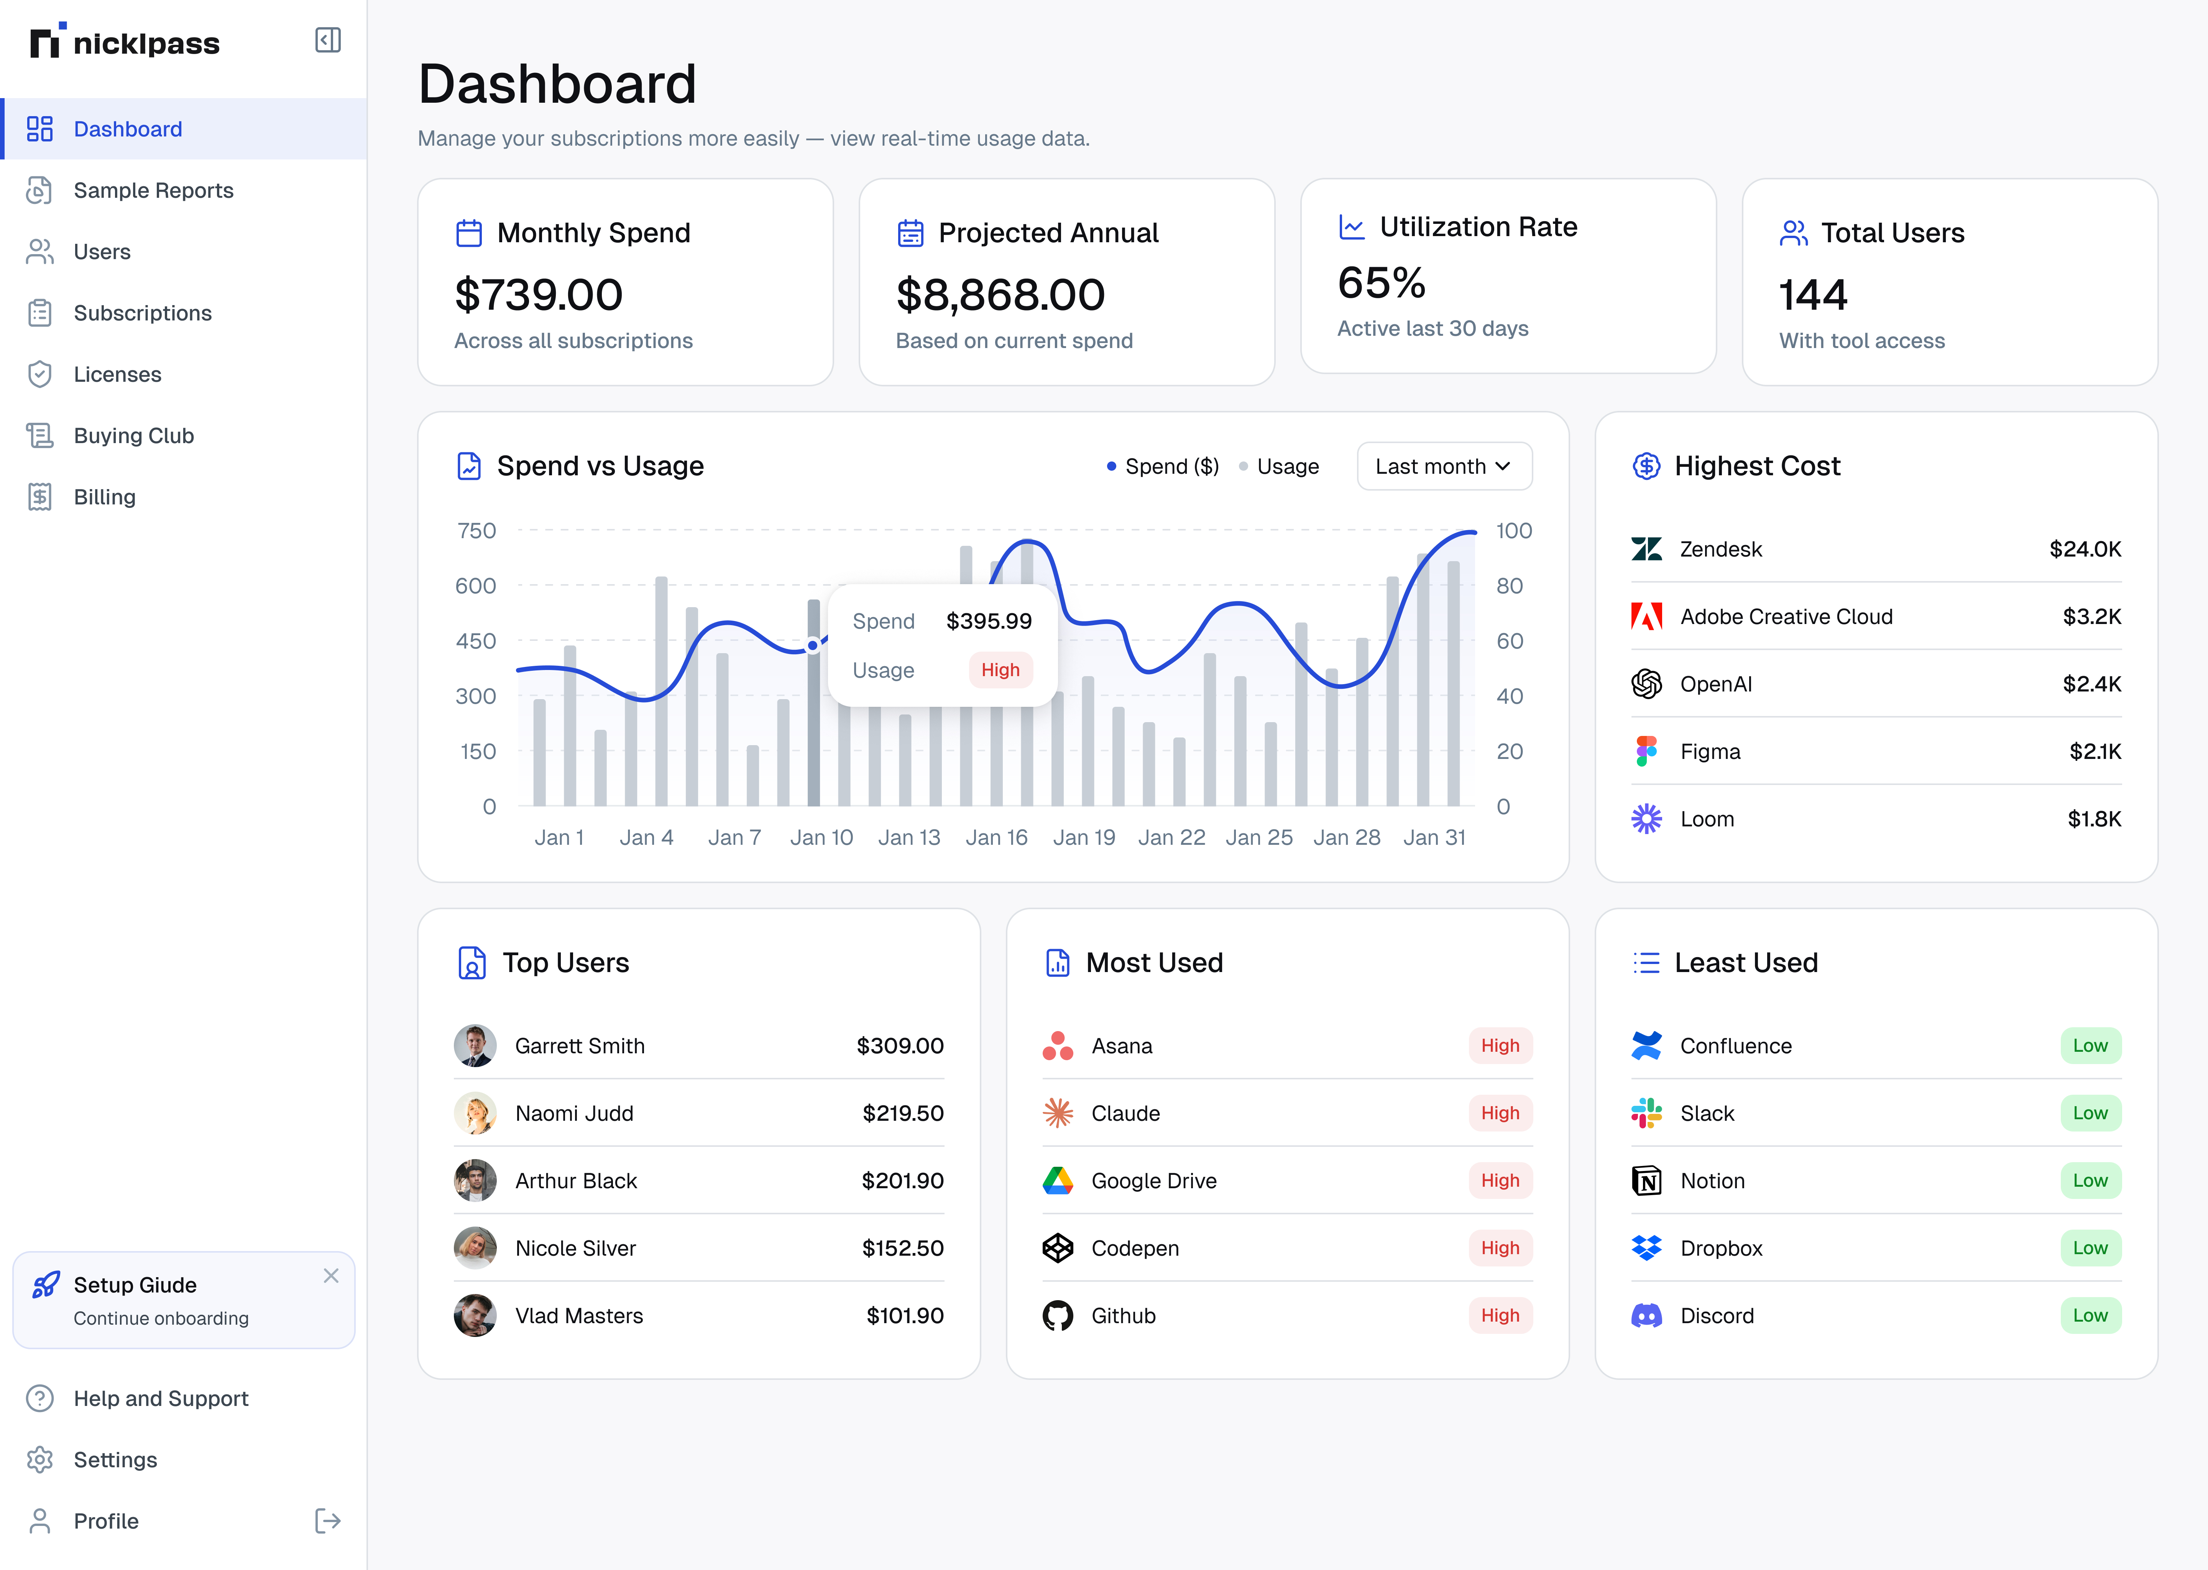This screenshot has height=1570, width=2208.
Task: Open Subscriptions in the sidebar
Action: (142, 313)
